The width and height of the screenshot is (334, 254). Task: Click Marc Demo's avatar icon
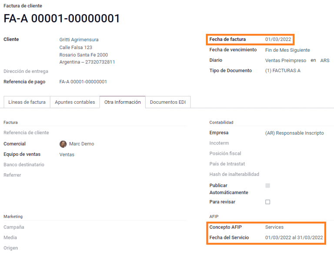tap(63, 144)
